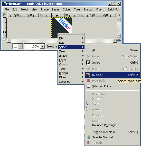Screen dimensions: 141x146
Task: Open Layer in the window menu bar
Action: coord(55,9)
